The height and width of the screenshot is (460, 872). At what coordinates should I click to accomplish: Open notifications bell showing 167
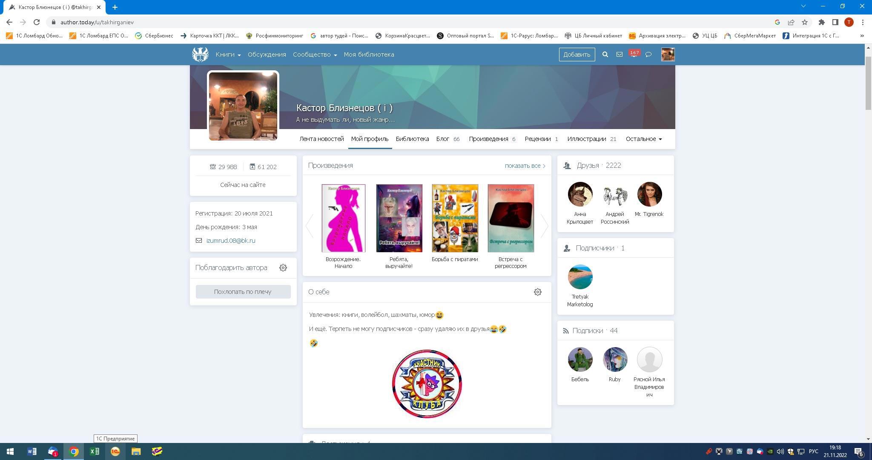click(634, 55)
